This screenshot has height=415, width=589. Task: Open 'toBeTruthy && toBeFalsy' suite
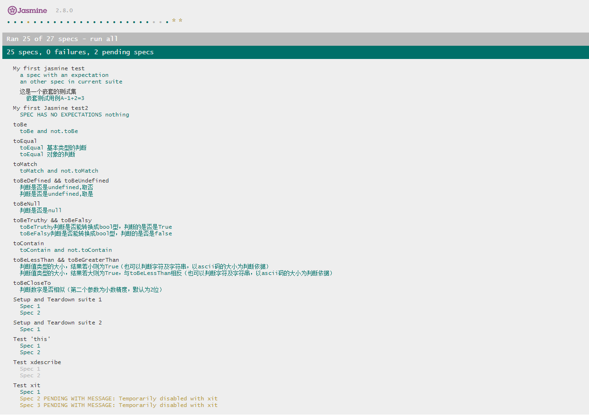(x=52, y=220)
